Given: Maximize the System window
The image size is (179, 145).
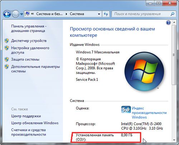Looking at the screenshot, I should coord(158,3).
